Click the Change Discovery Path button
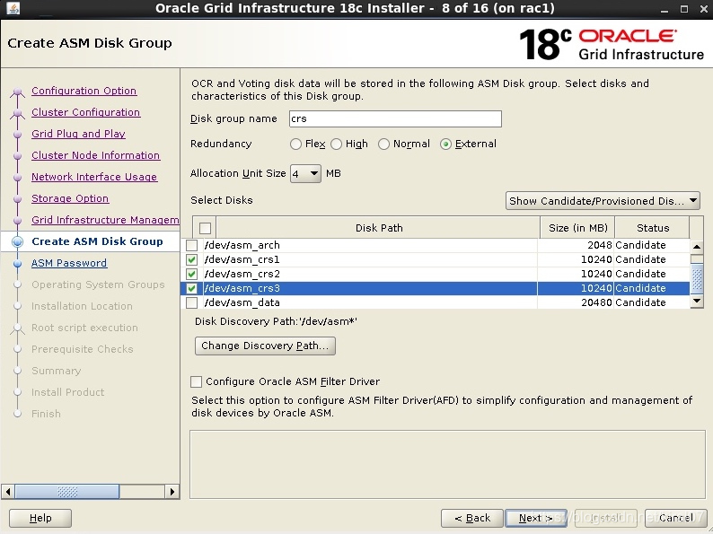Screen dimensions: 713x534 [265, 346]
